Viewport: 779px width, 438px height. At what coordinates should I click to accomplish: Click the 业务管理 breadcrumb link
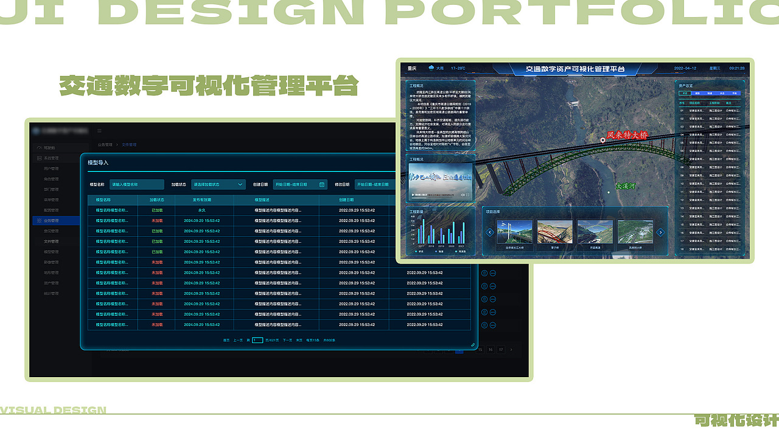(105, 145)
